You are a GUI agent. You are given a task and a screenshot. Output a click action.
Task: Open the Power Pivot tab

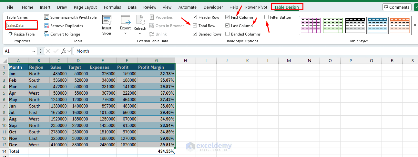point(256,7)
